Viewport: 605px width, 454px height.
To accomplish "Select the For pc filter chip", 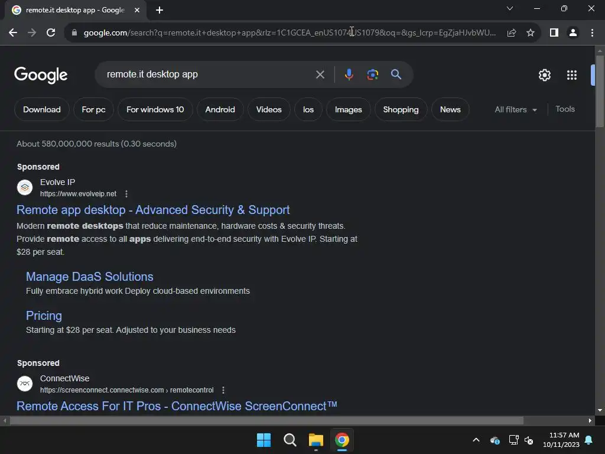I will coord(93,109).
